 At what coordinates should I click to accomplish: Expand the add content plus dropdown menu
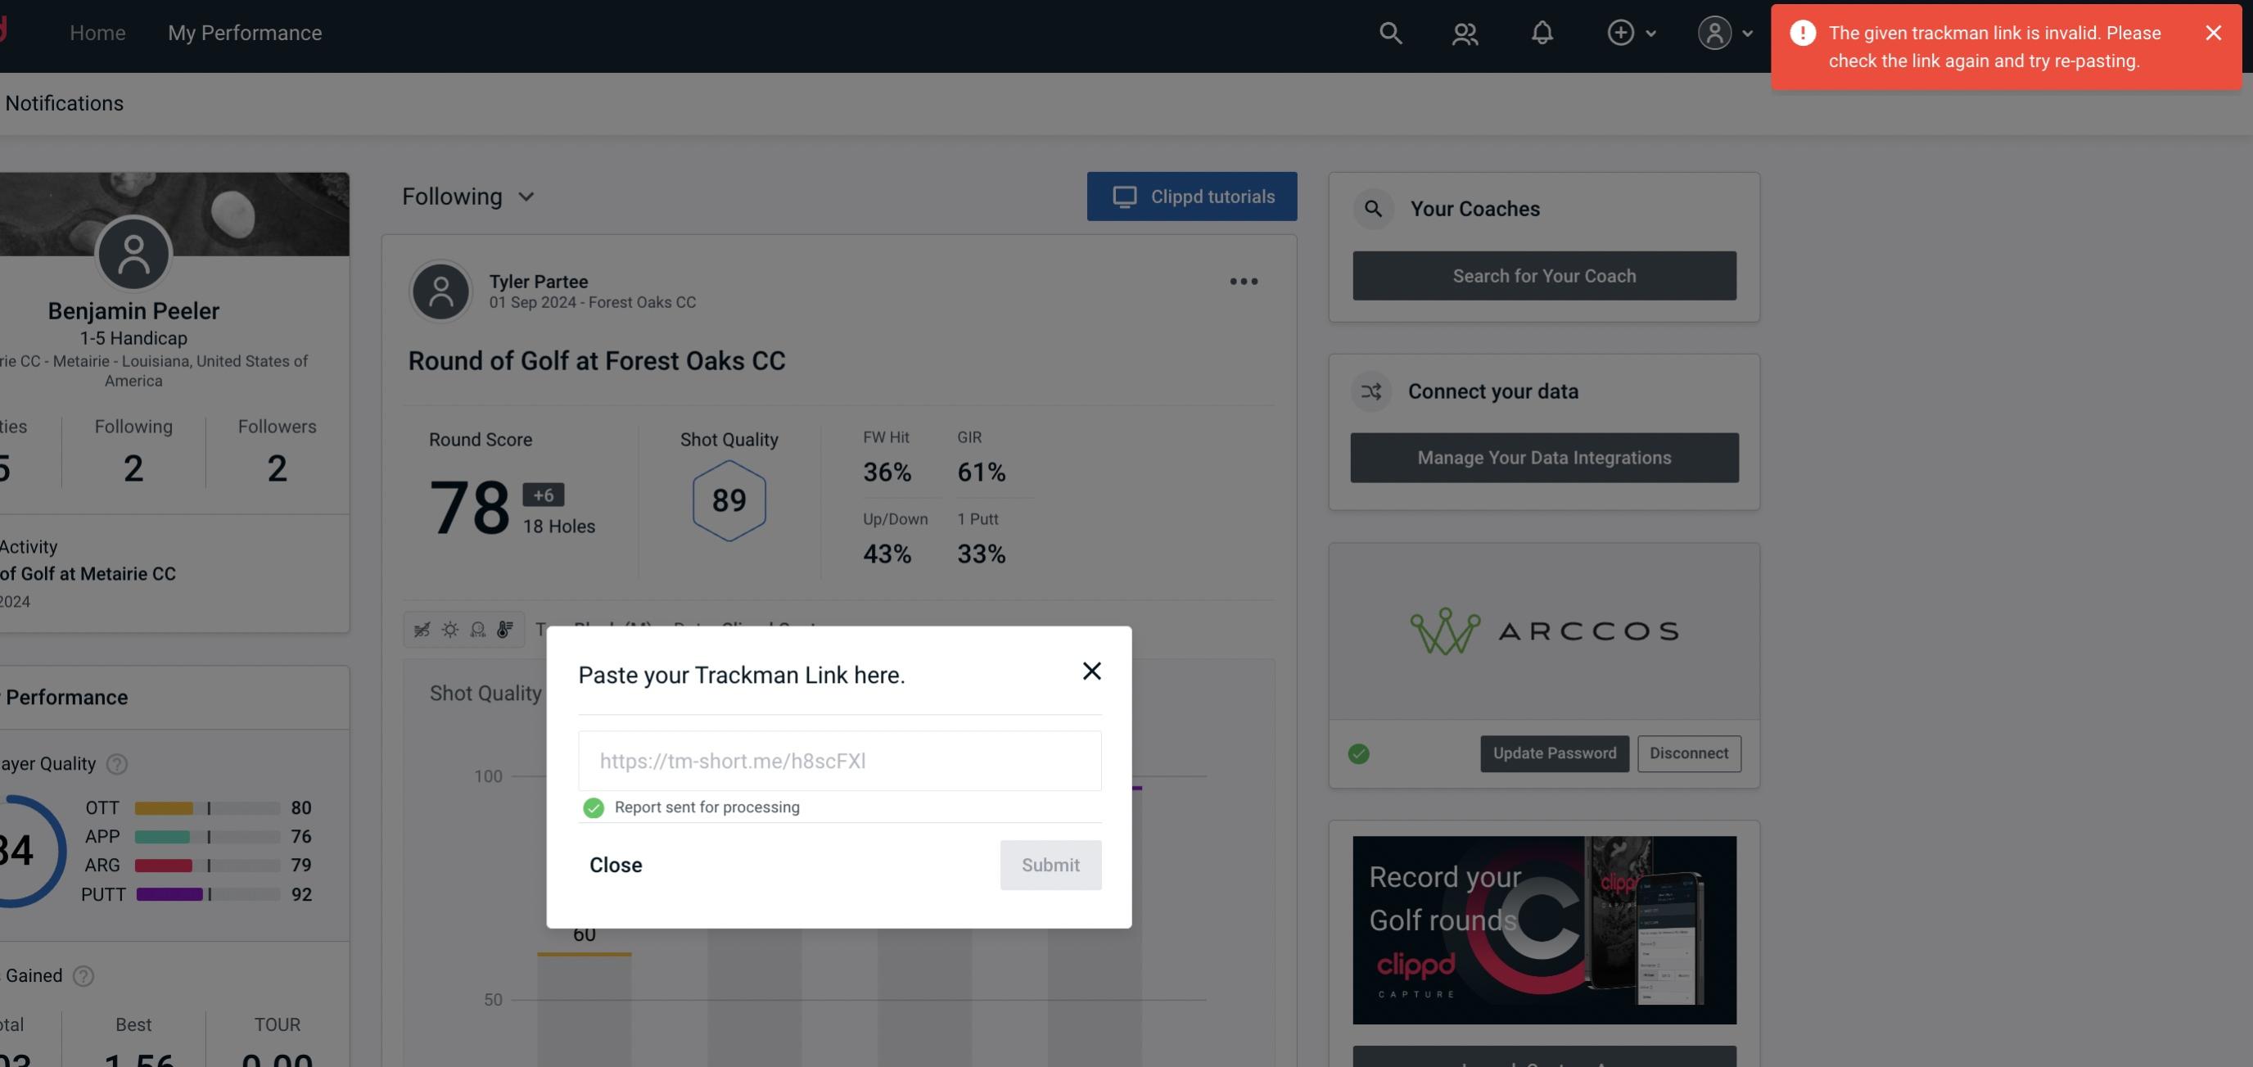(1634, 32)
